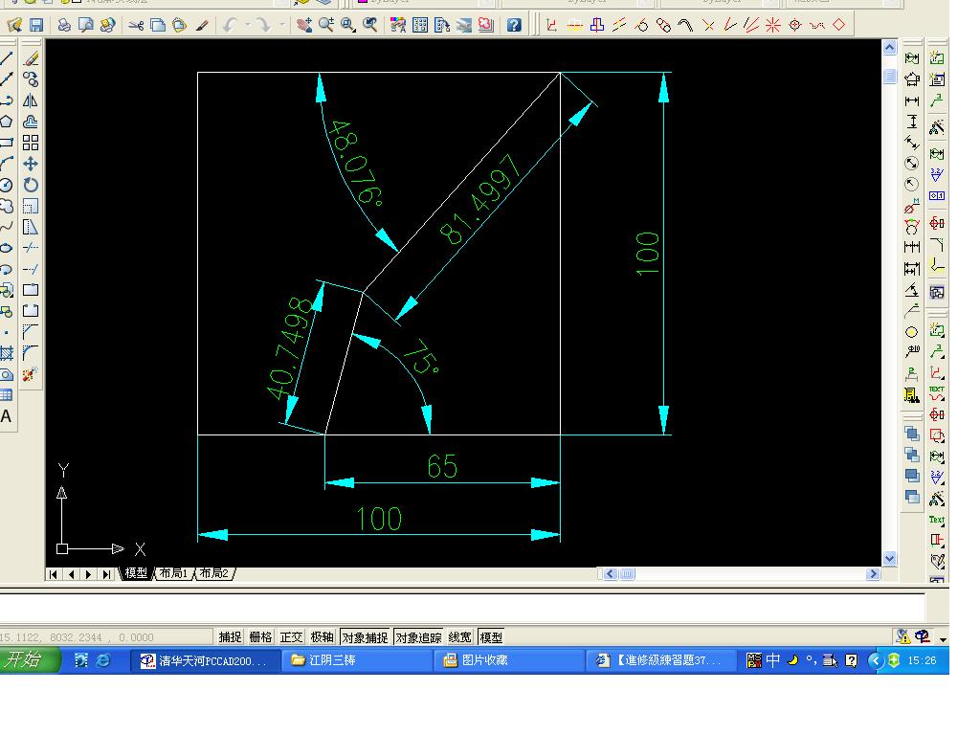Click the Internet Explorer quick launch icon
980x735 pixels.
tap(103, 660)
